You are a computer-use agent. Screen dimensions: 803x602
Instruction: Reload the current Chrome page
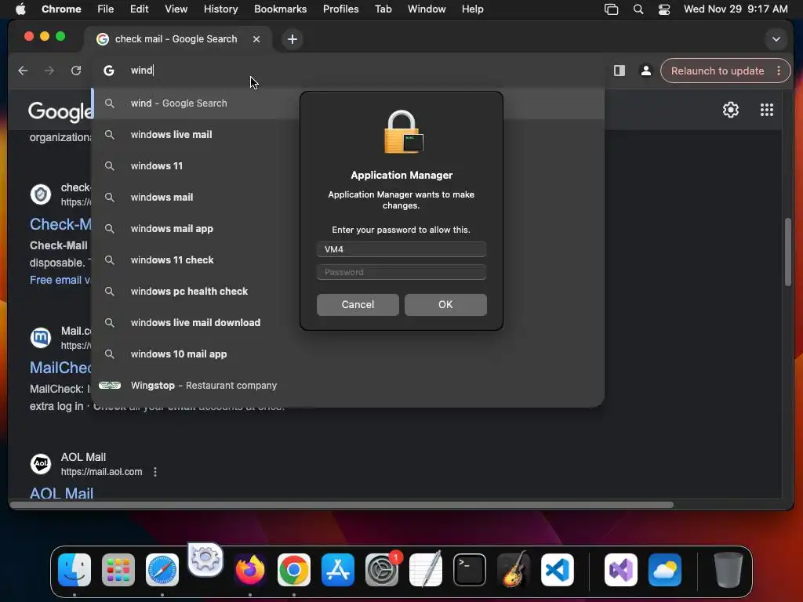coord(76,71)
